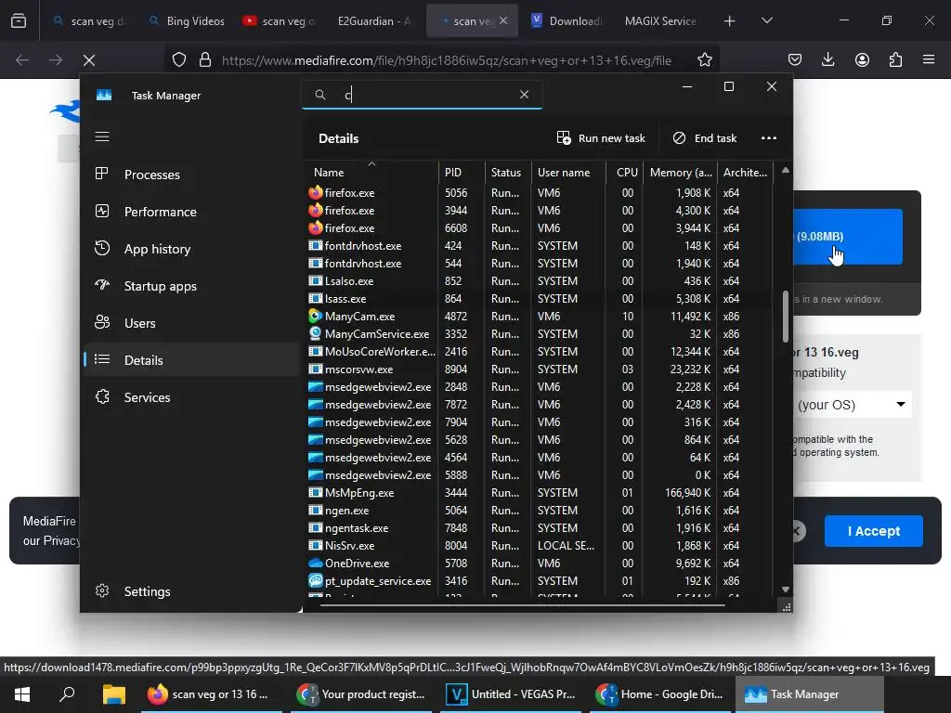Clear the Task Manager search text

click(x=524, y=95)
